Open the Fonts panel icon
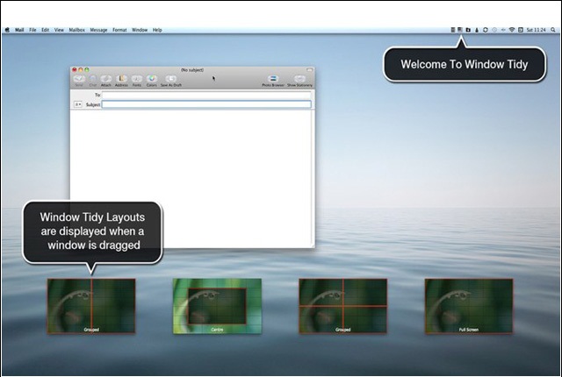 137,79
